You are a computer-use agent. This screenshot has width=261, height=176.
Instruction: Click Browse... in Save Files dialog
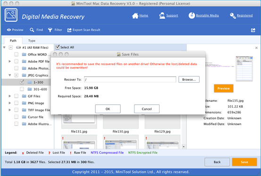pyautogui.click(x=189, y=80)
